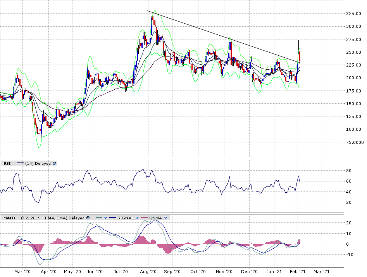Click the globe icon beside MACD Delayed
The width and height of the screenshot is (367, 277).
coord(88,218)
